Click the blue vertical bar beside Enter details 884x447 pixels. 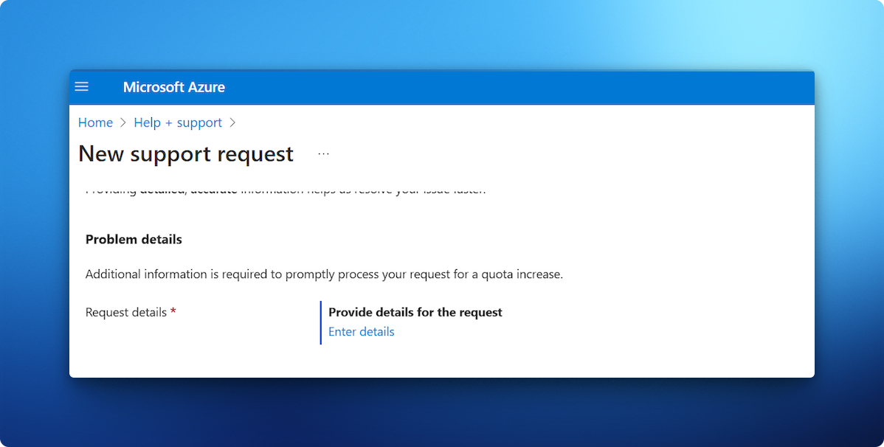[321, 322]
